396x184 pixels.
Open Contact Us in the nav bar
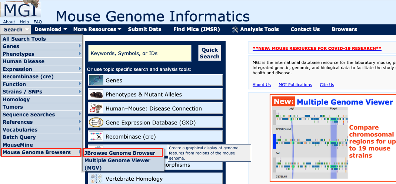point(305,30)
